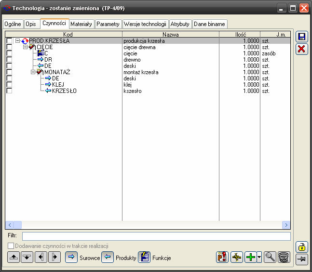Shift the item right in the hierarchy
Screen dimensions: 312x272
point(54,257)
